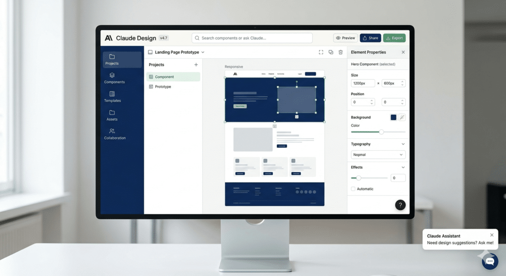
Task: Adjust the second Position value stepper
Action: point(402,102)
